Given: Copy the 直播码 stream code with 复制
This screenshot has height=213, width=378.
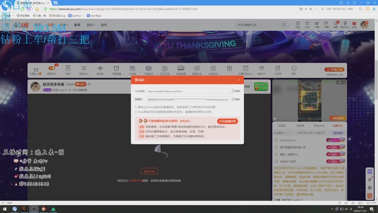Looking at the screenshot, I should coord(236,99).
